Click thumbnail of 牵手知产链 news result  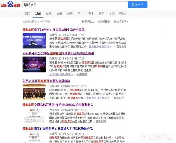click(x=34, y=41)
